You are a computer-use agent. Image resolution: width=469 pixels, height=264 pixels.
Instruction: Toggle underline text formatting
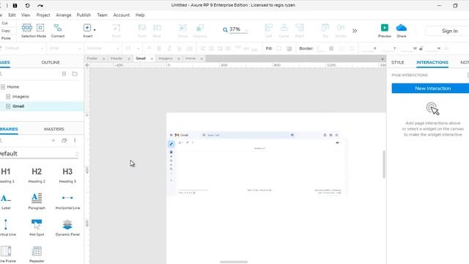(180, 48)
